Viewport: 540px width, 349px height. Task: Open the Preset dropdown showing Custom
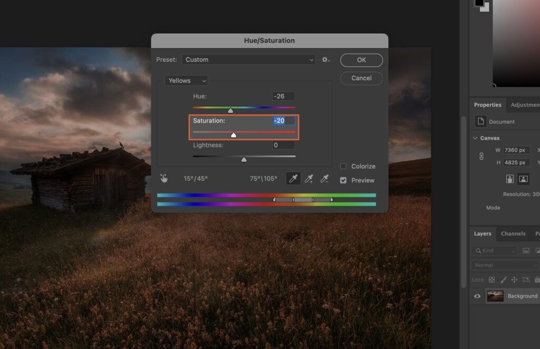pos(248,60)
